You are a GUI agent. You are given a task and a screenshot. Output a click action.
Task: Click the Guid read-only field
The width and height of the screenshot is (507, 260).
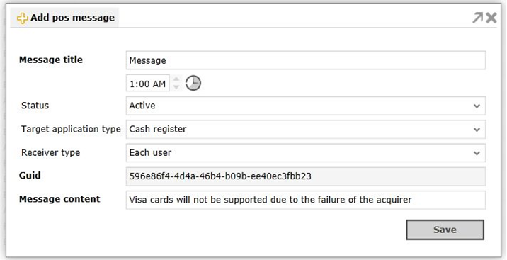click(x=306, y=176)
